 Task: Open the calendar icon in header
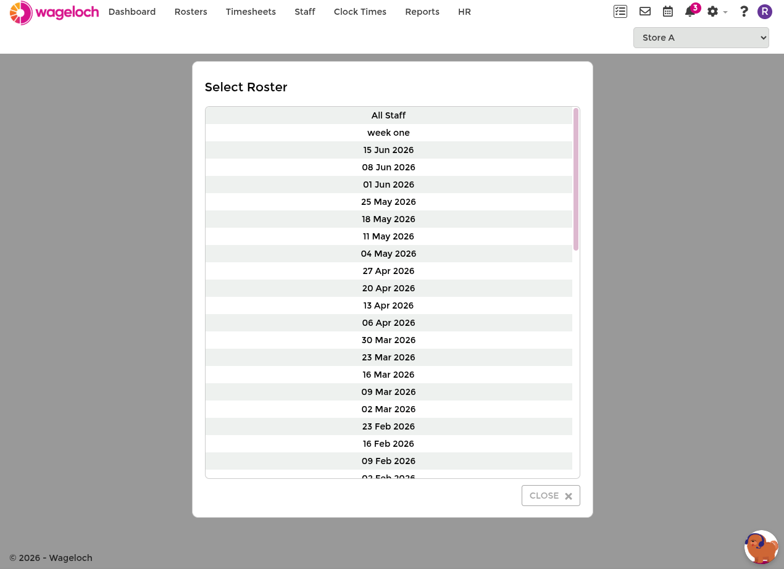pyautogui.click(x=668, y=11)
